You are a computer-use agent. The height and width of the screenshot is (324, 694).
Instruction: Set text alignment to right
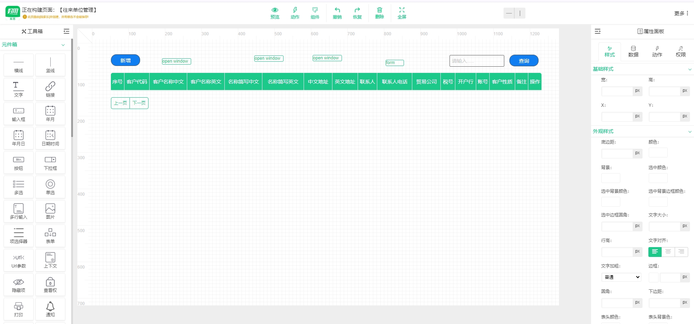click(x=681, y=252)
